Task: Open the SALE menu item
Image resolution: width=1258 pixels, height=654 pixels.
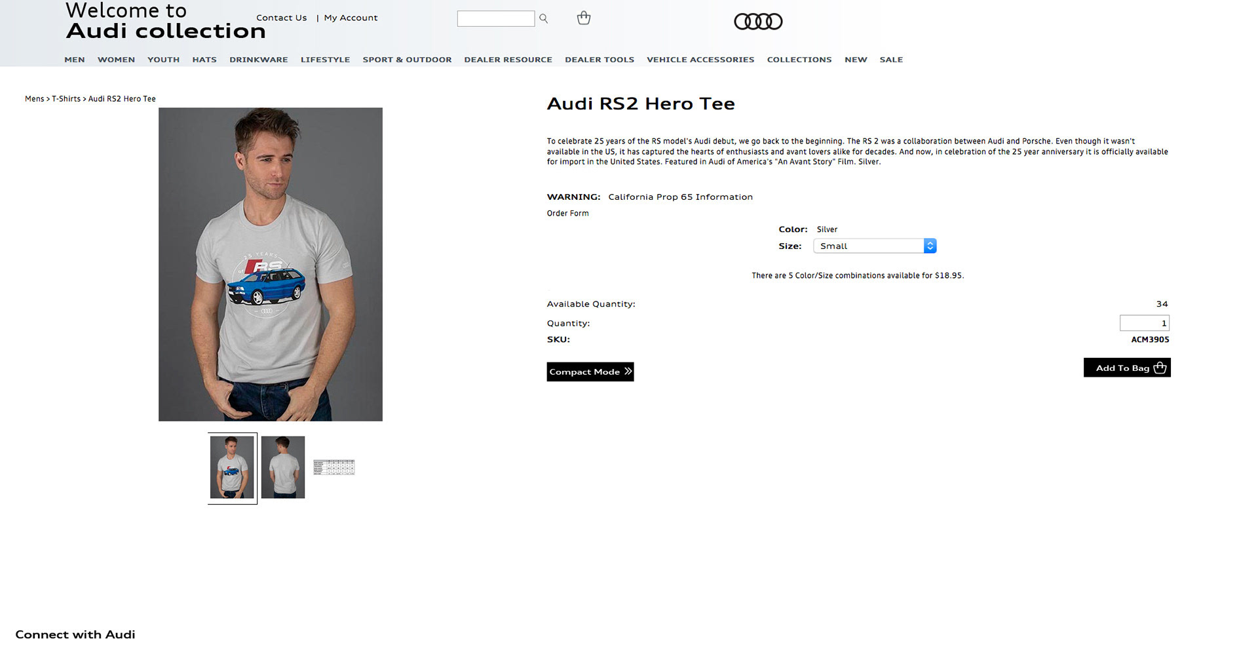Action: (x=891, y=60)
